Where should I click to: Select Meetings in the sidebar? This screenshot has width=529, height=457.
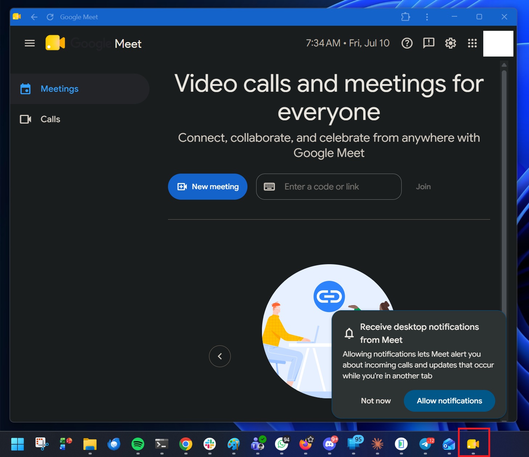click(79, 89)
